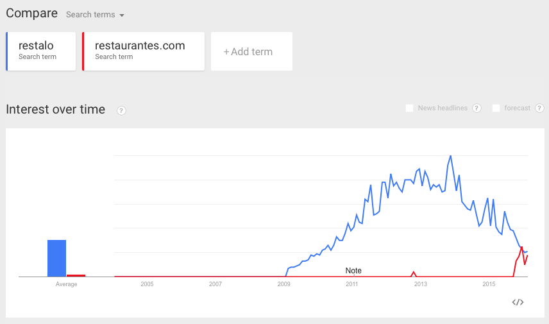
Task: Click the 2013 label on timeline axis
Action: click(x=420, y=284)
